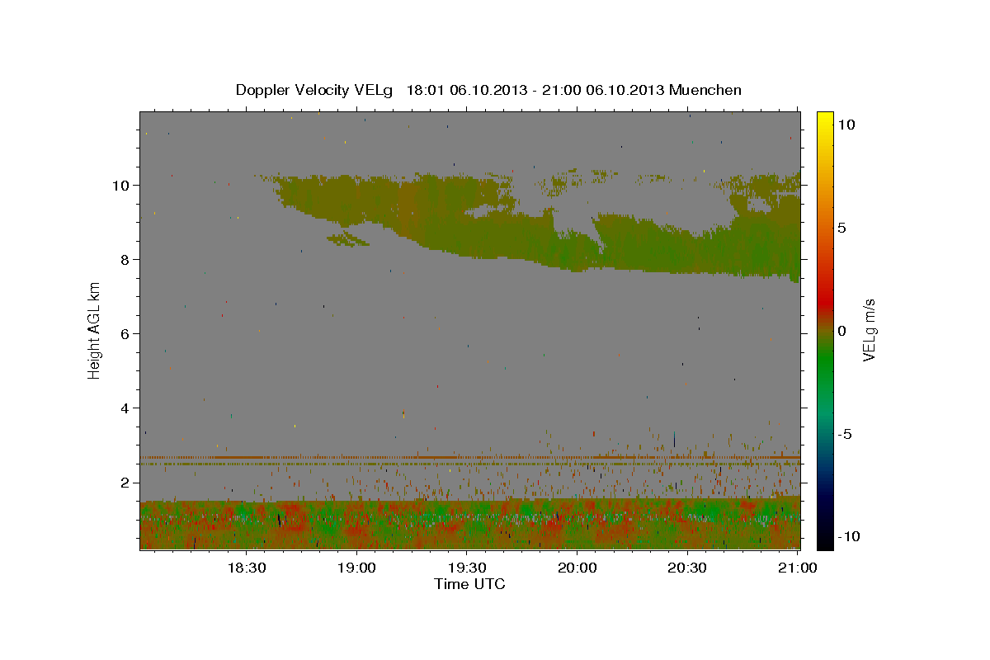Click the colorbar tick label 5

tap(841, 228)
